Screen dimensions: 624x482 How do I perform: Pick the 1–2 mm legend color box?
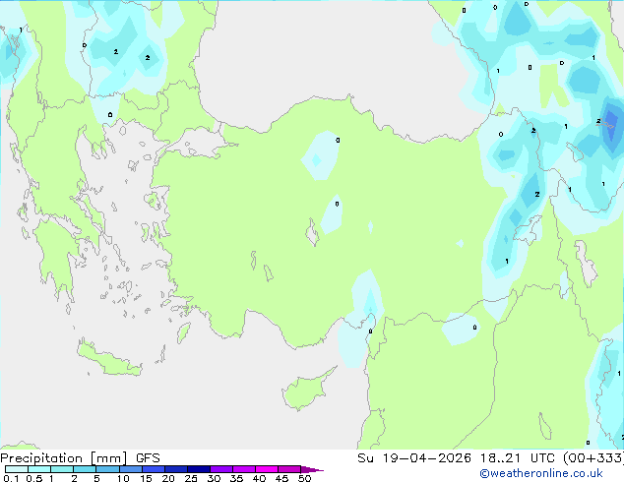click(62, 469)
